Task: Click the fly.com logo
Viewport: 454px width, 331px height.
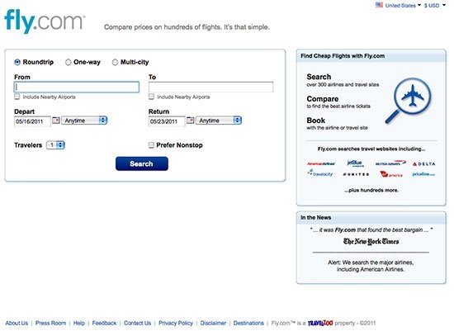Action: (x=45, y=21)
